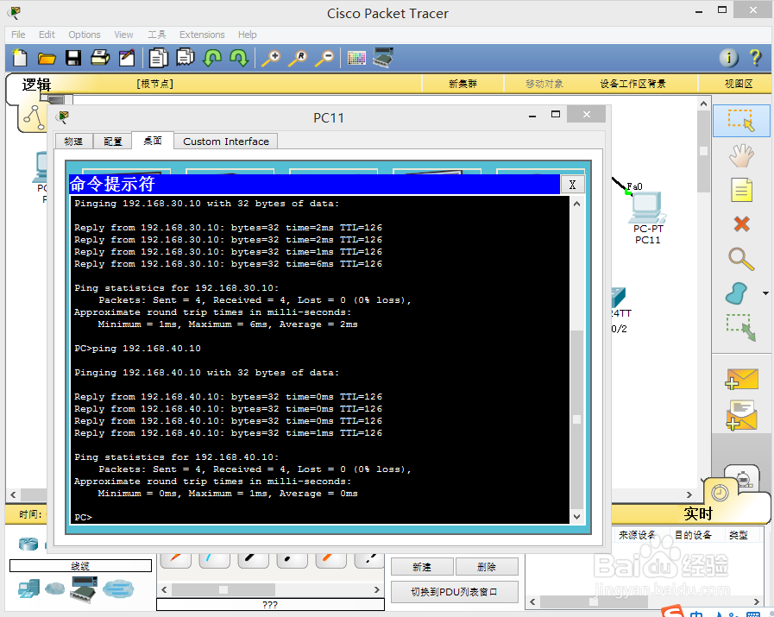The width and height of the screenshot is (774, 617).
Task: Select the Routers device category icon
Action: click(28, 544)
